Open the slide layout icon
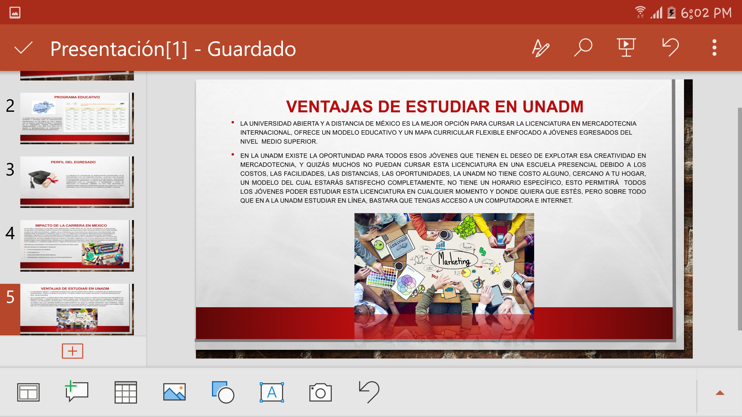Image resolution: width=742 pixels, height=417 pixels. pyautogui.click(x=28, y=393)
